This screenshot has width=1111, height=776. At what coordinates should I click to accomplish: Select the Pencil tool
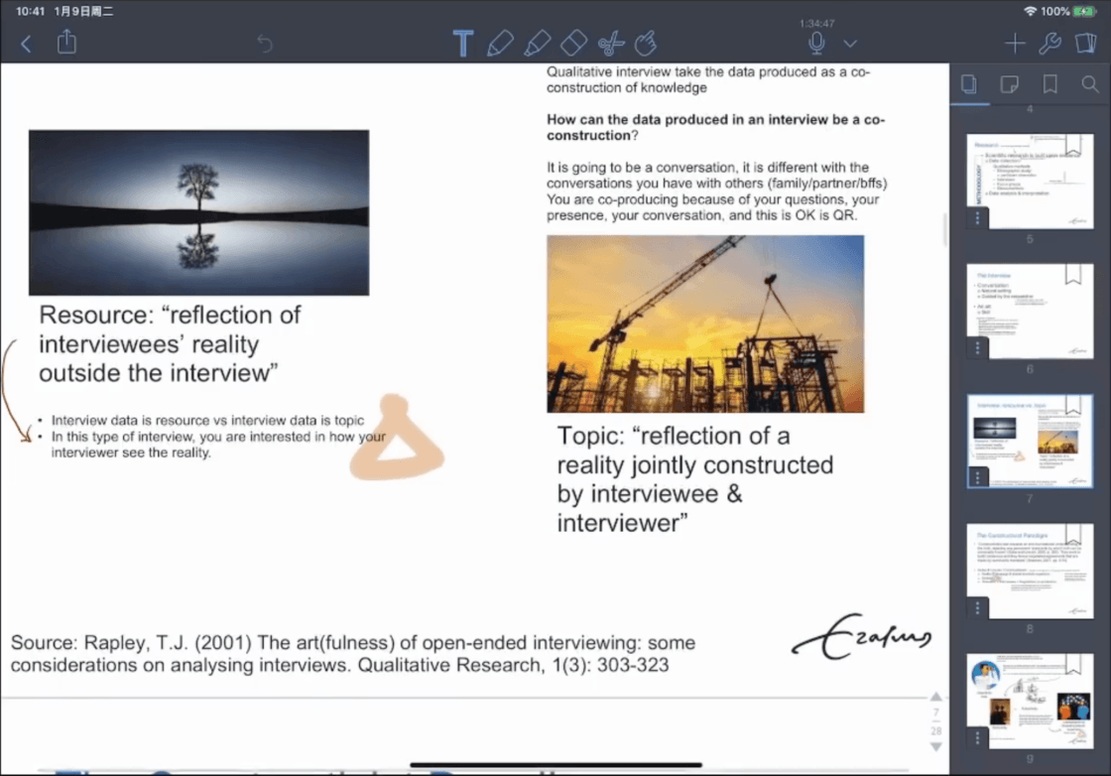pyautogui.click(x=500, y=44)
